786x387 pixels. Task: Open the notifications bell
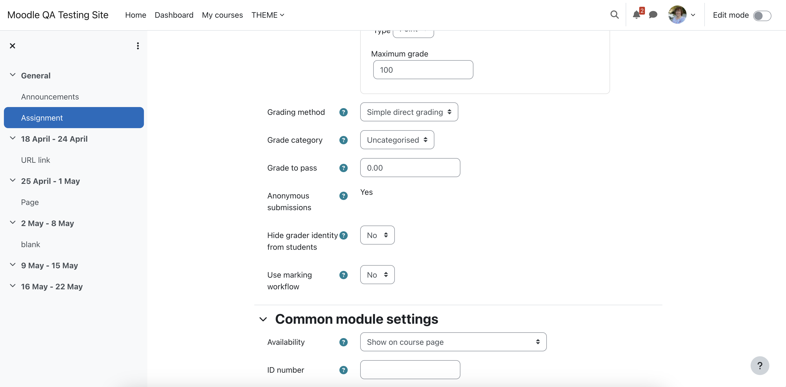point(636,15)
